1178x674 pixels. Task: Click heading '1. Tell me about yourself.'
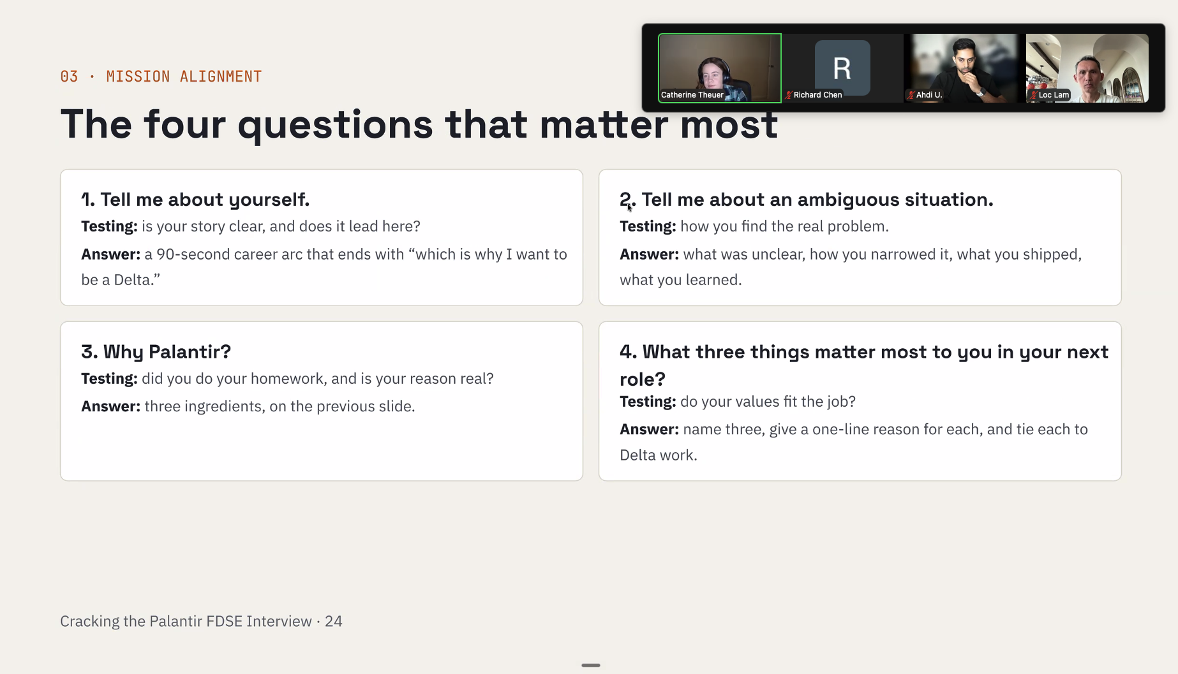195,200
